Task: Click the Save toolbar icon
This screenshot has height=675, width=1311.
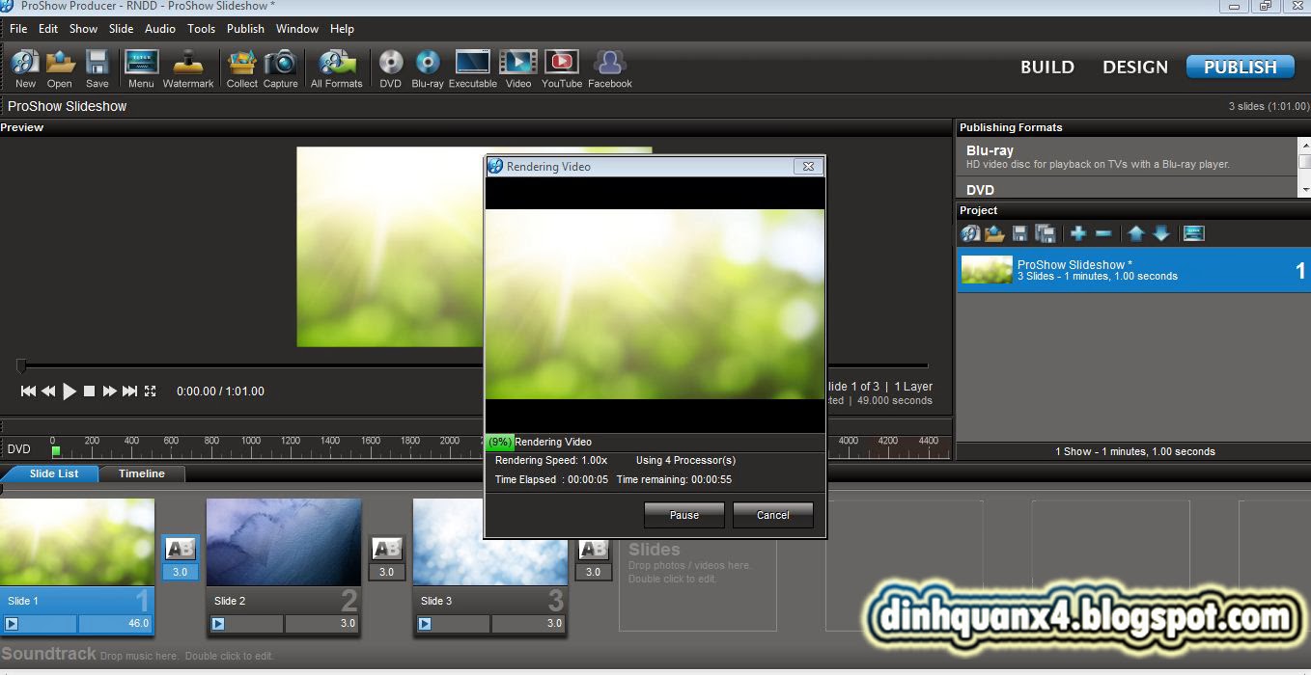Action: coord(97,67)
